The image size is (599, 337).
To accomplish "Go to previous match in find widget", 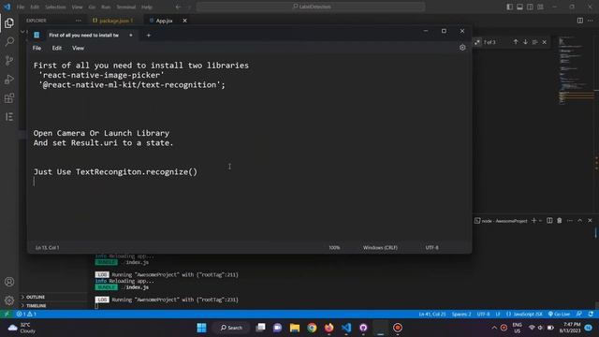I will (516, 42).
